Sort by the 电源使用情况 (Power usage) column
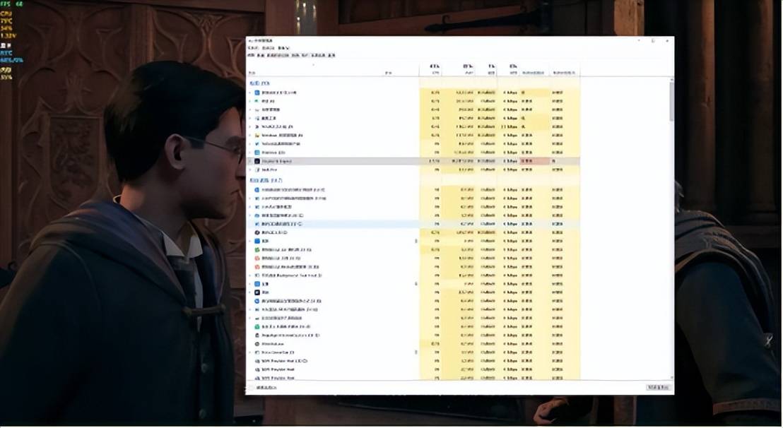 tap(533, 73)
